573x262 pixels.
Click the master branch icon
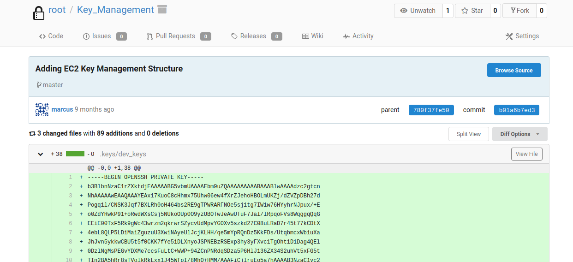pos(39,85)
